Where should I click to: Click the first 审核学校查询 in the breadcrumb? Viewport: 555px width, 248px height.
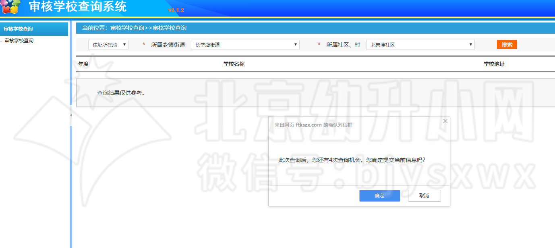[127, 28]
